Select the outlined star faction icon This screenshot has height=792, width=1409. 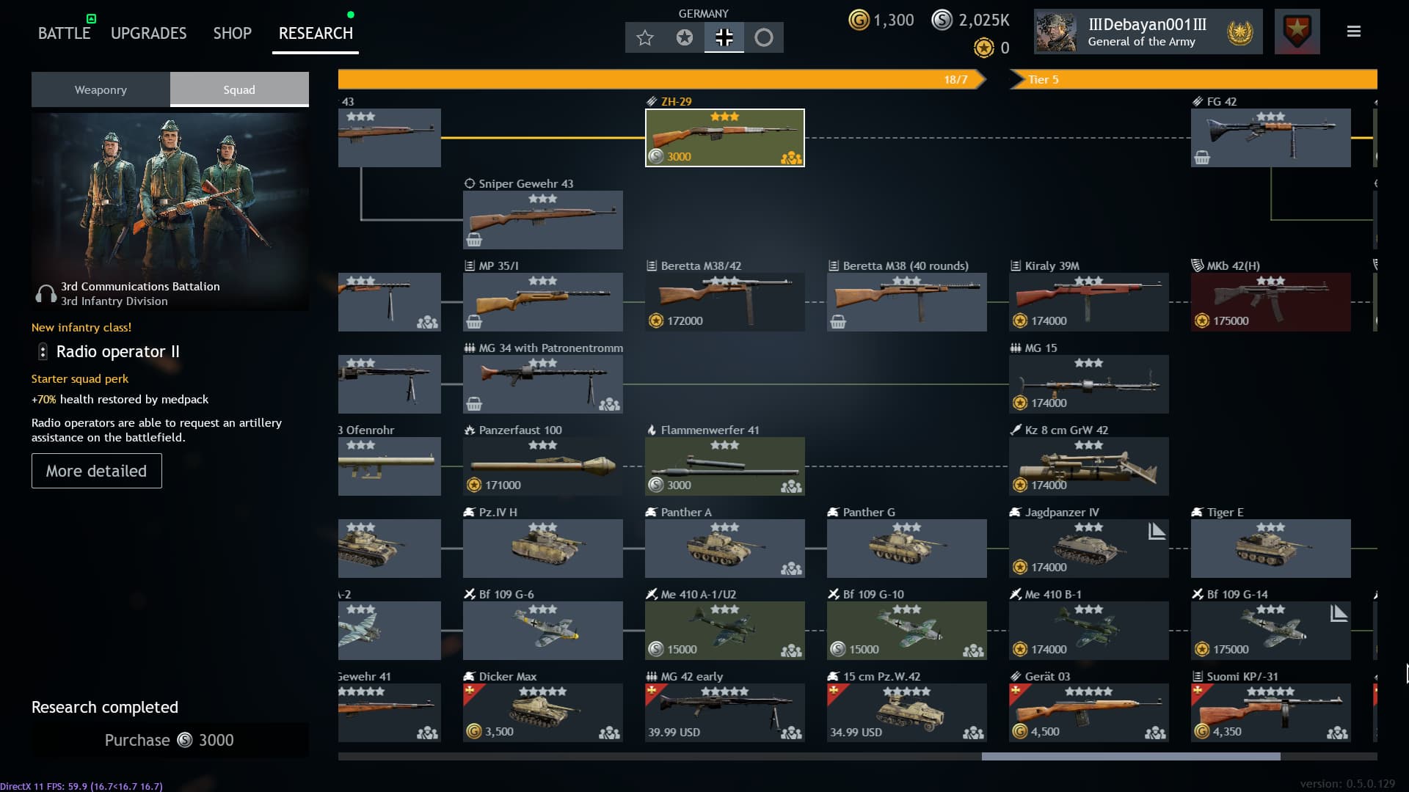pos(645,37)
